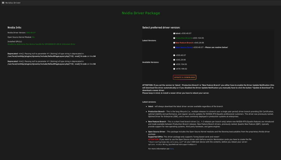Screen dimensions: 281x160
Task: Select Open Source Driver v550.40.07 radio
Action: pos(174,47)
